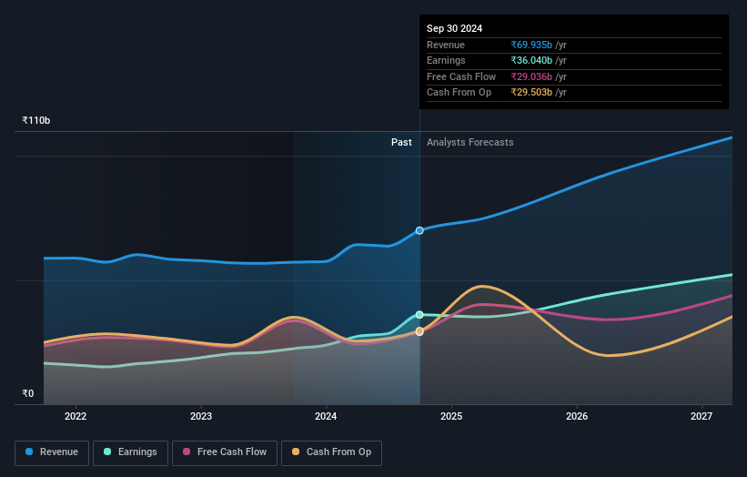Click the Free Cash Flow label in tooltip
The width and height of the screenshot is (747, 477).
[461, 76]
